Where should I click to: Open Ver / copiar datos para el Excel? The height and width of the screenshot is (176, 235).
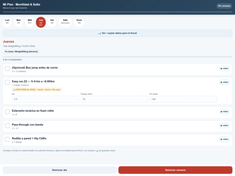117,33
